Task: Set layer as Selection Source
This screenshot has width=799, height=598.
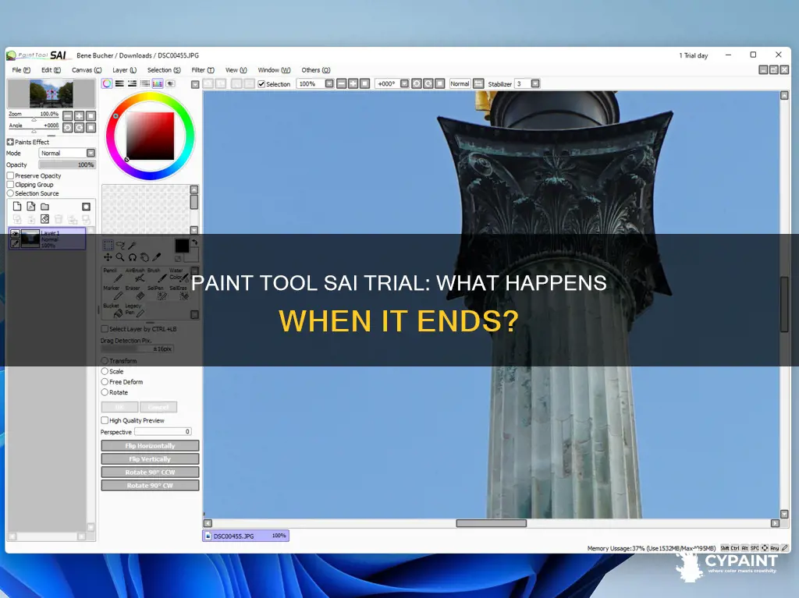Action: pyautogui.click(x=10, y=193)
